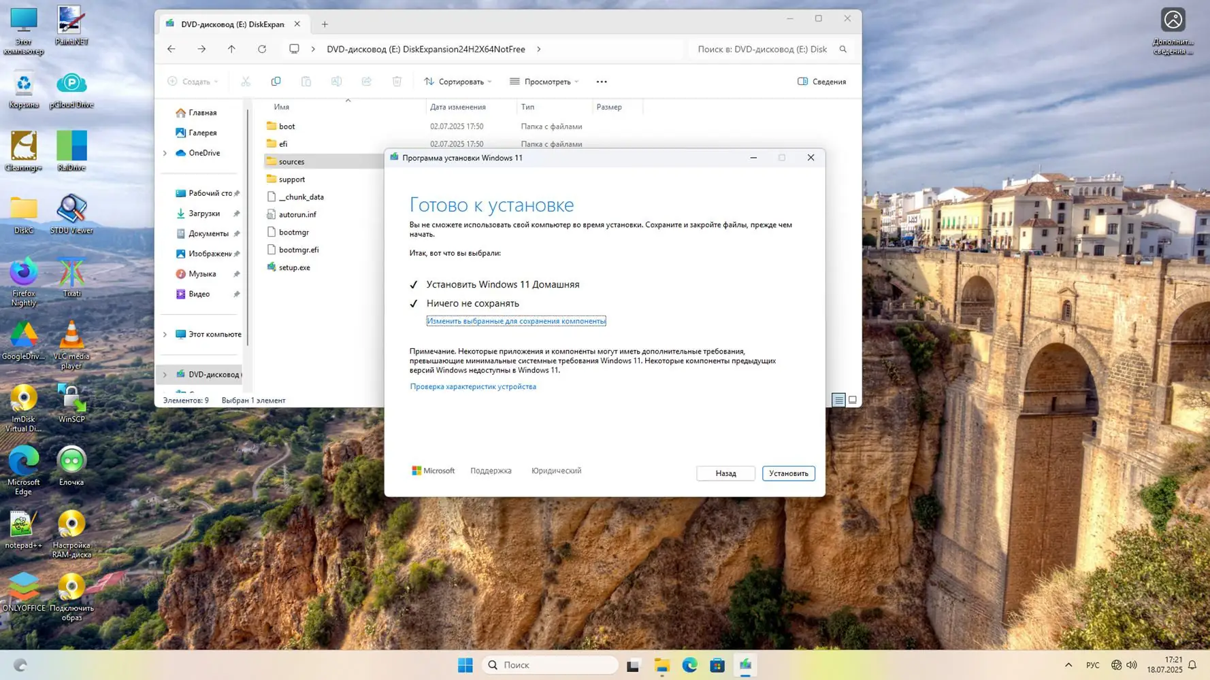Viewport: 1210px width, 680px height.
Task: Open the notepad++ desktop shortcut
Action: 24,529
